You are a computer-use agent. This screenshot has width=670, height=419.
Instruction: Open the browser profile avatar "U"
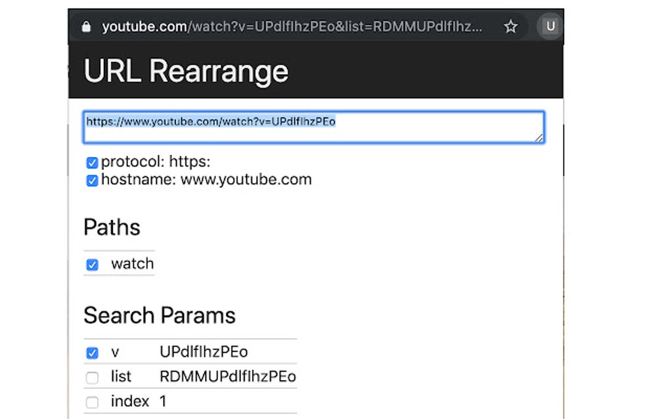(550, 26)
